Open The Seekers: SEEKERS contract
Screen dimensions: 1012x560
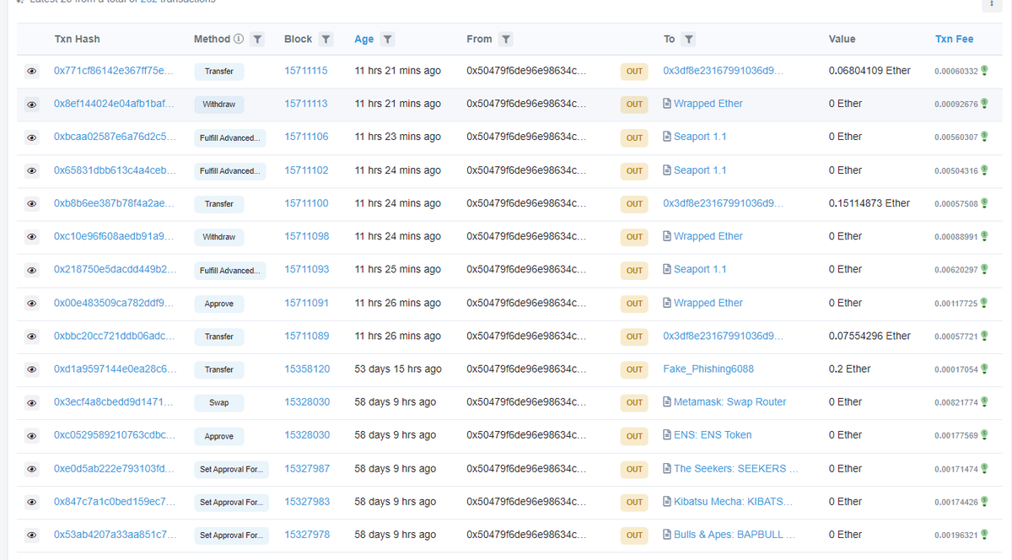(735, 468)
